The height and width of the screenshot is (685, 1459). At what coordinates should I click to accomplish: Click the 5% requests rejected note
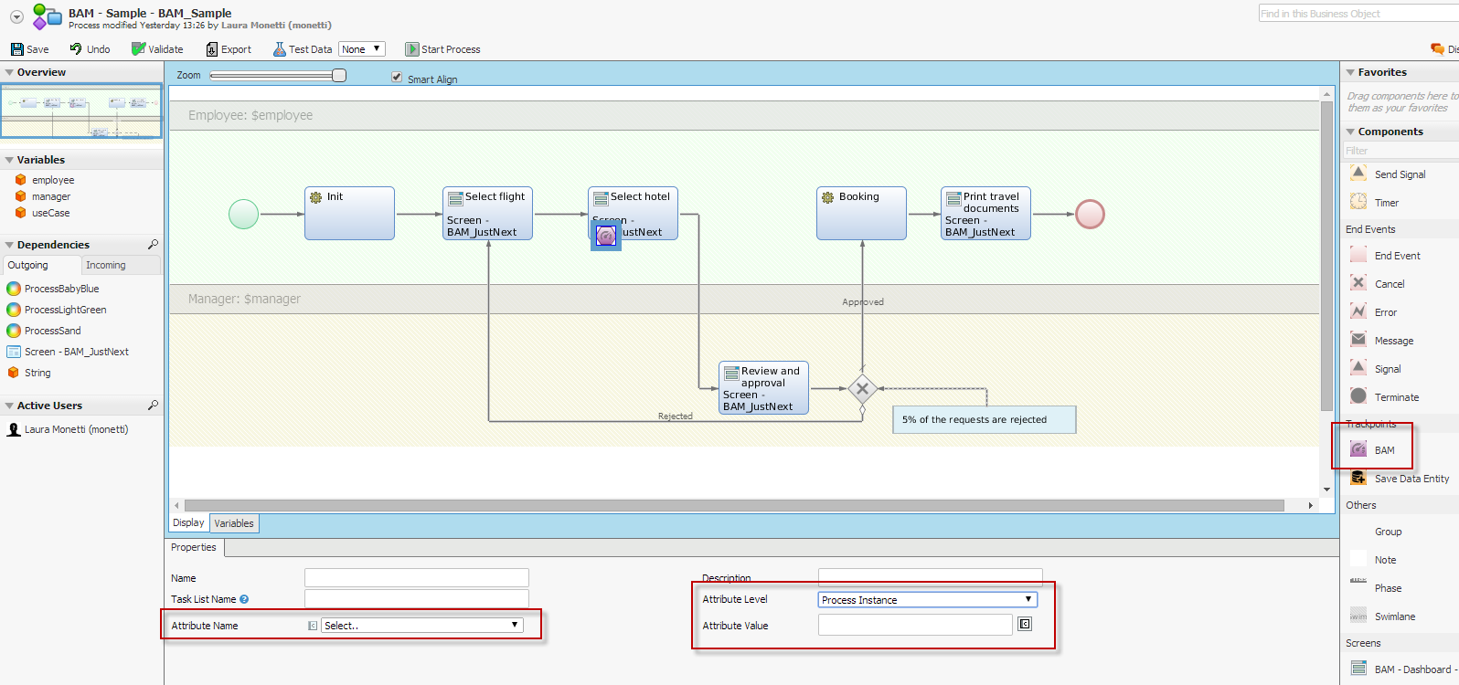985,420
